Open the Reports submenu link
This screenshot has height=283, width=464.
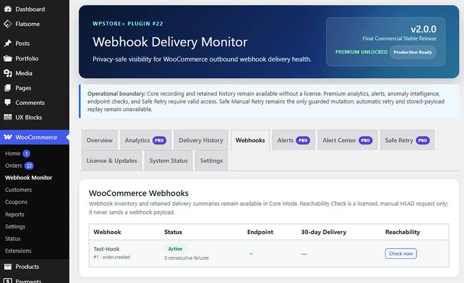point(14,214)
